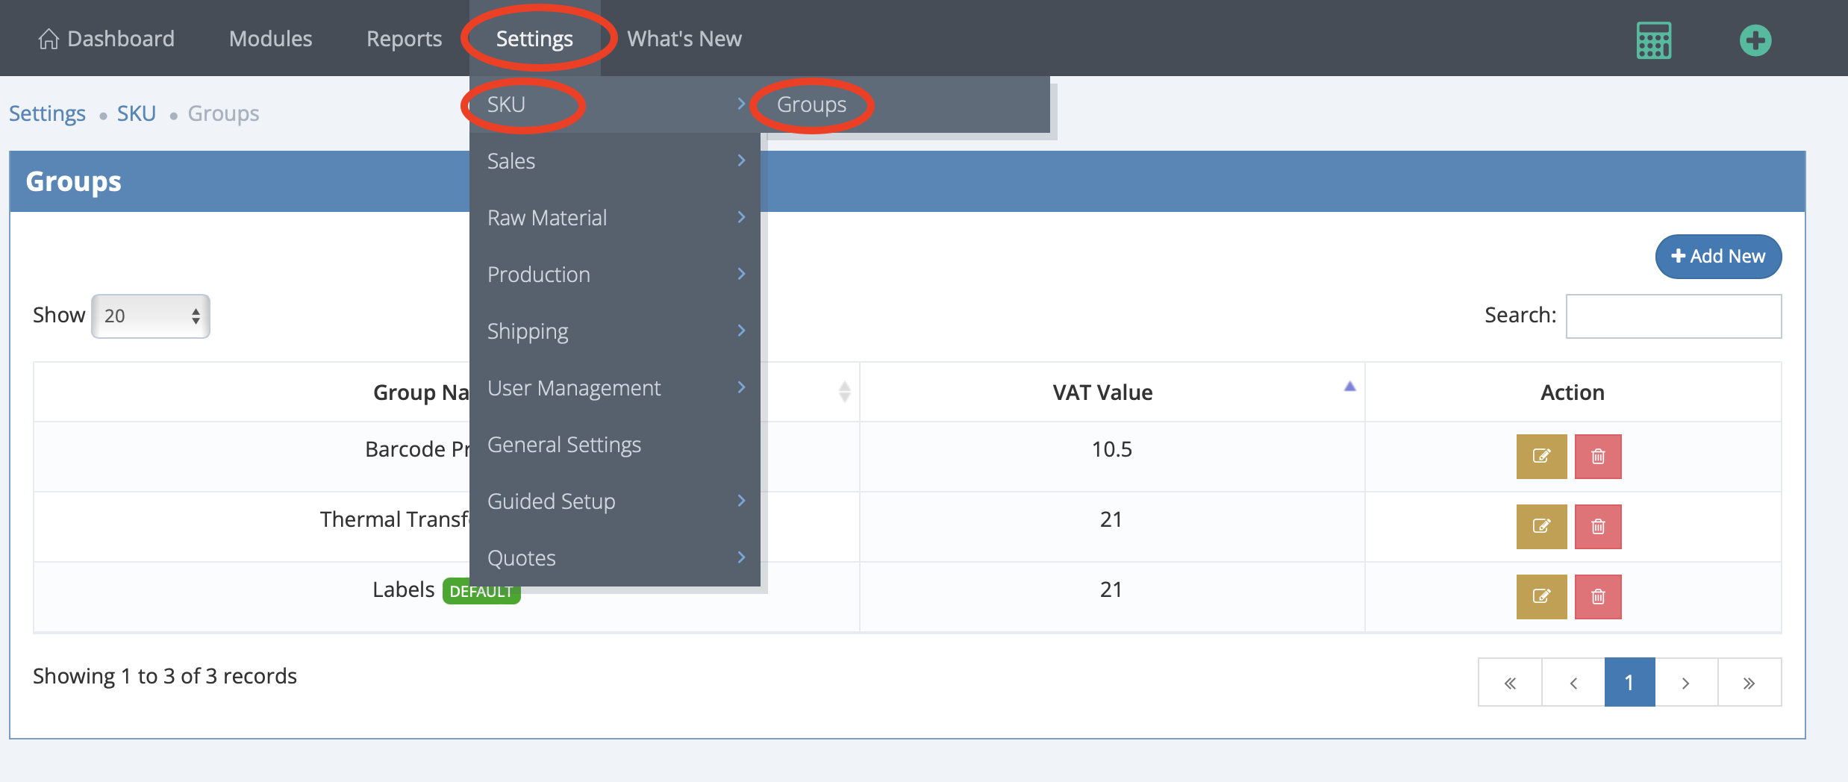Image resolution: width=1848 pixels, height=782 pixels.
Task: Edit the Thermal Transfer group row
Action: [1540, 526]
